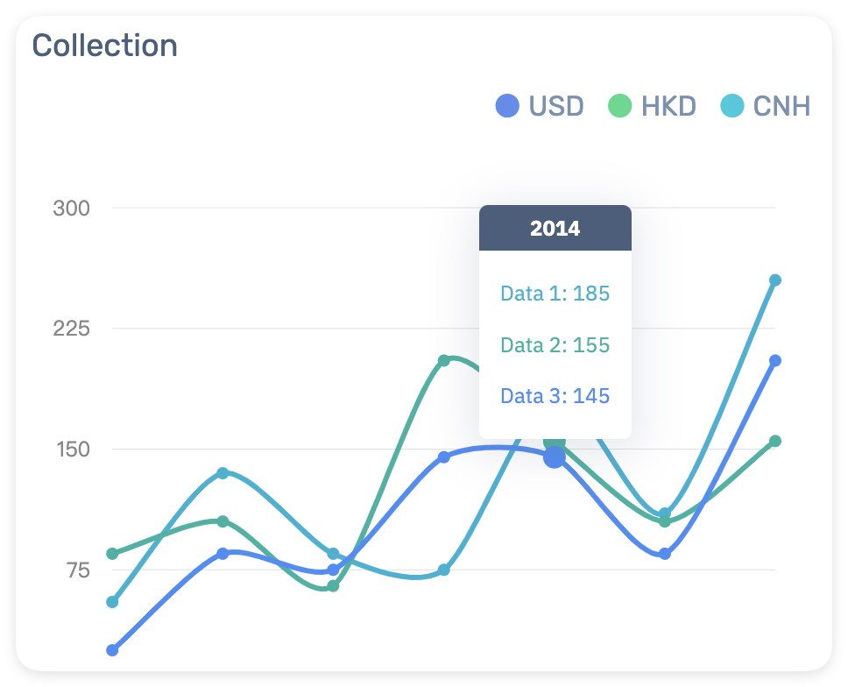Select the last CNH point near 255
Viewport: 848px width, 687px height.
point(775,280)
